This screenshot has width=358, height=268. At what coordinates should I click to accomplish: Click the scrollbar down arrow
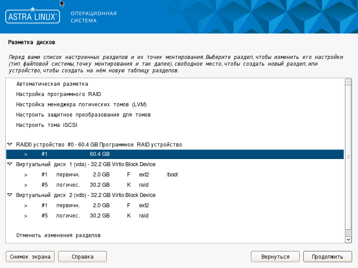click(x=348, y=240)
